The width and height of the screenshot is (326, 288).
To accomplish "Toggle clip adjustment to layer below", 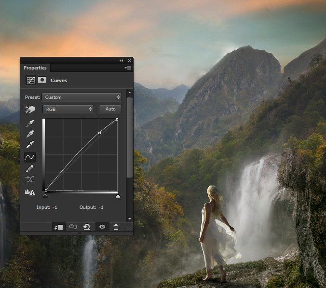I will pyautogui.click(x=58, y=227).
